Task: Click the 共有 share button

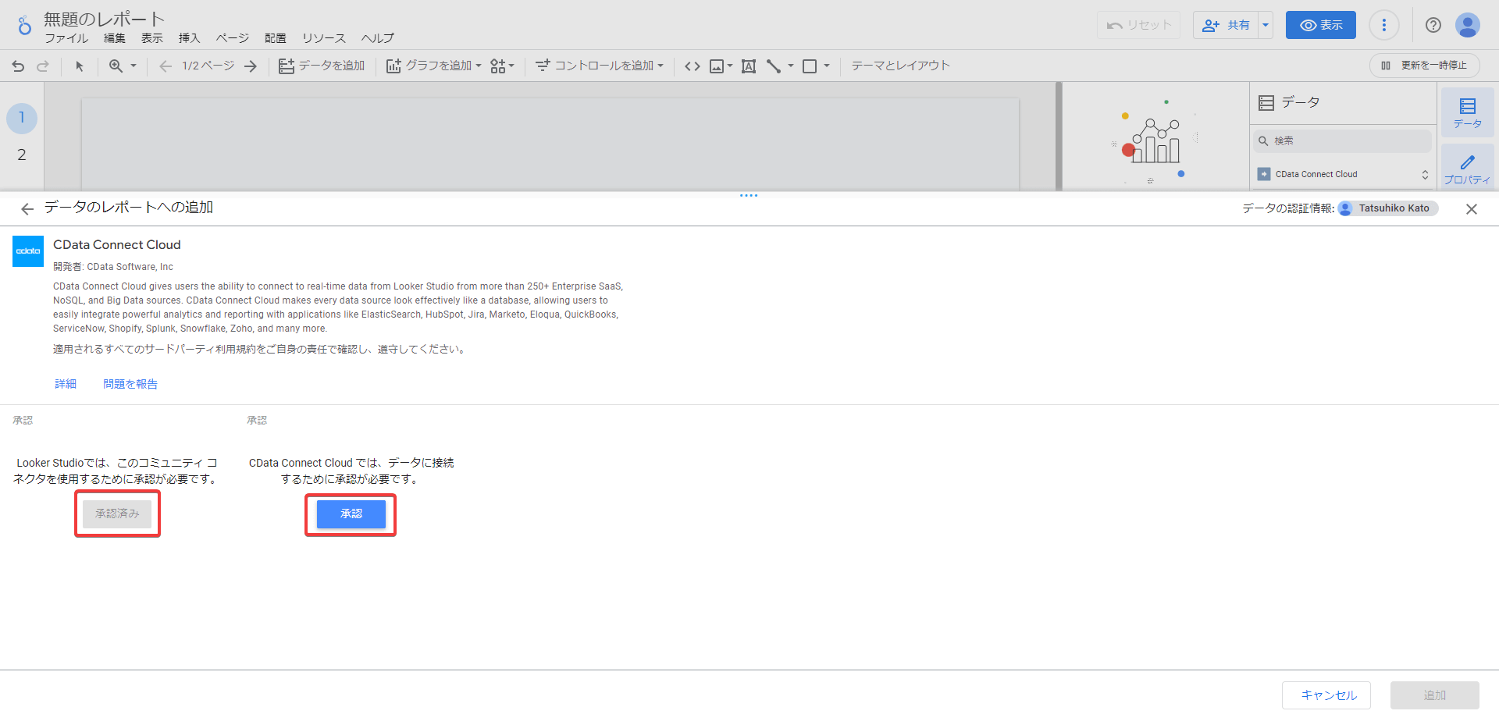Action: point(1226,25)
